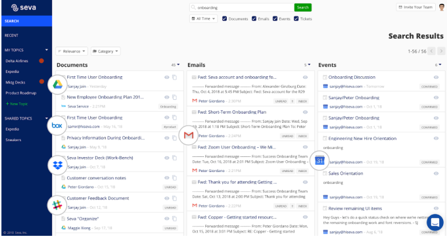Select the Delta Airlines topic
This screenshot has height=243, width=447.
pyautogui.click(x=17, y=61)
